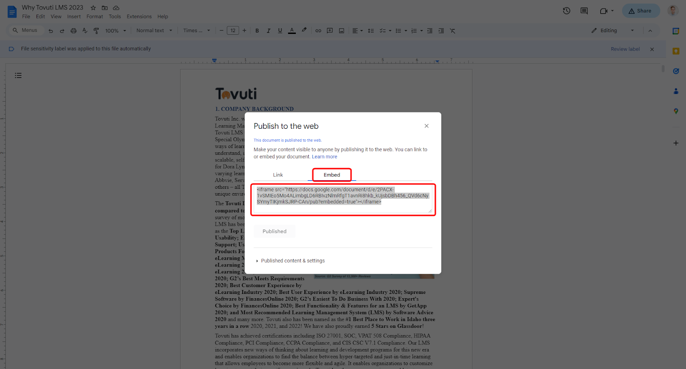
Task: Expand the bulleted list options arrow
Action: 406,31
